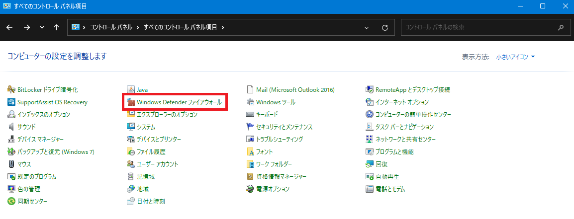574x219 pixels.
Task: Open the 日付と時刻 icon
Action: coord(130,202)
